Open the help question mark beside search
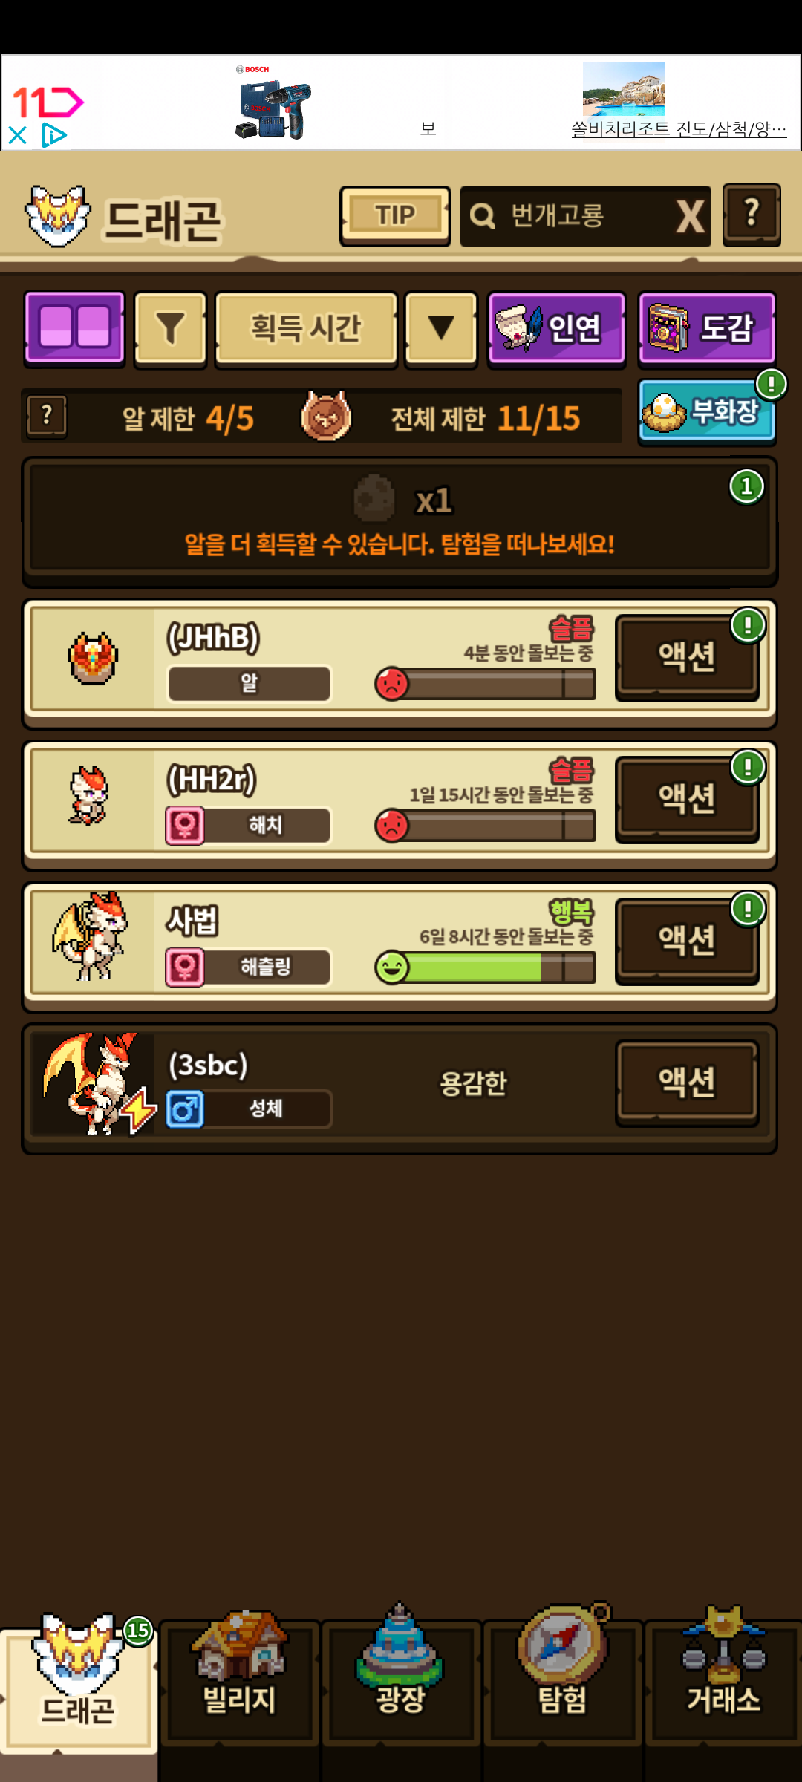Viewport: 802px width, 1782px height. 752,215
